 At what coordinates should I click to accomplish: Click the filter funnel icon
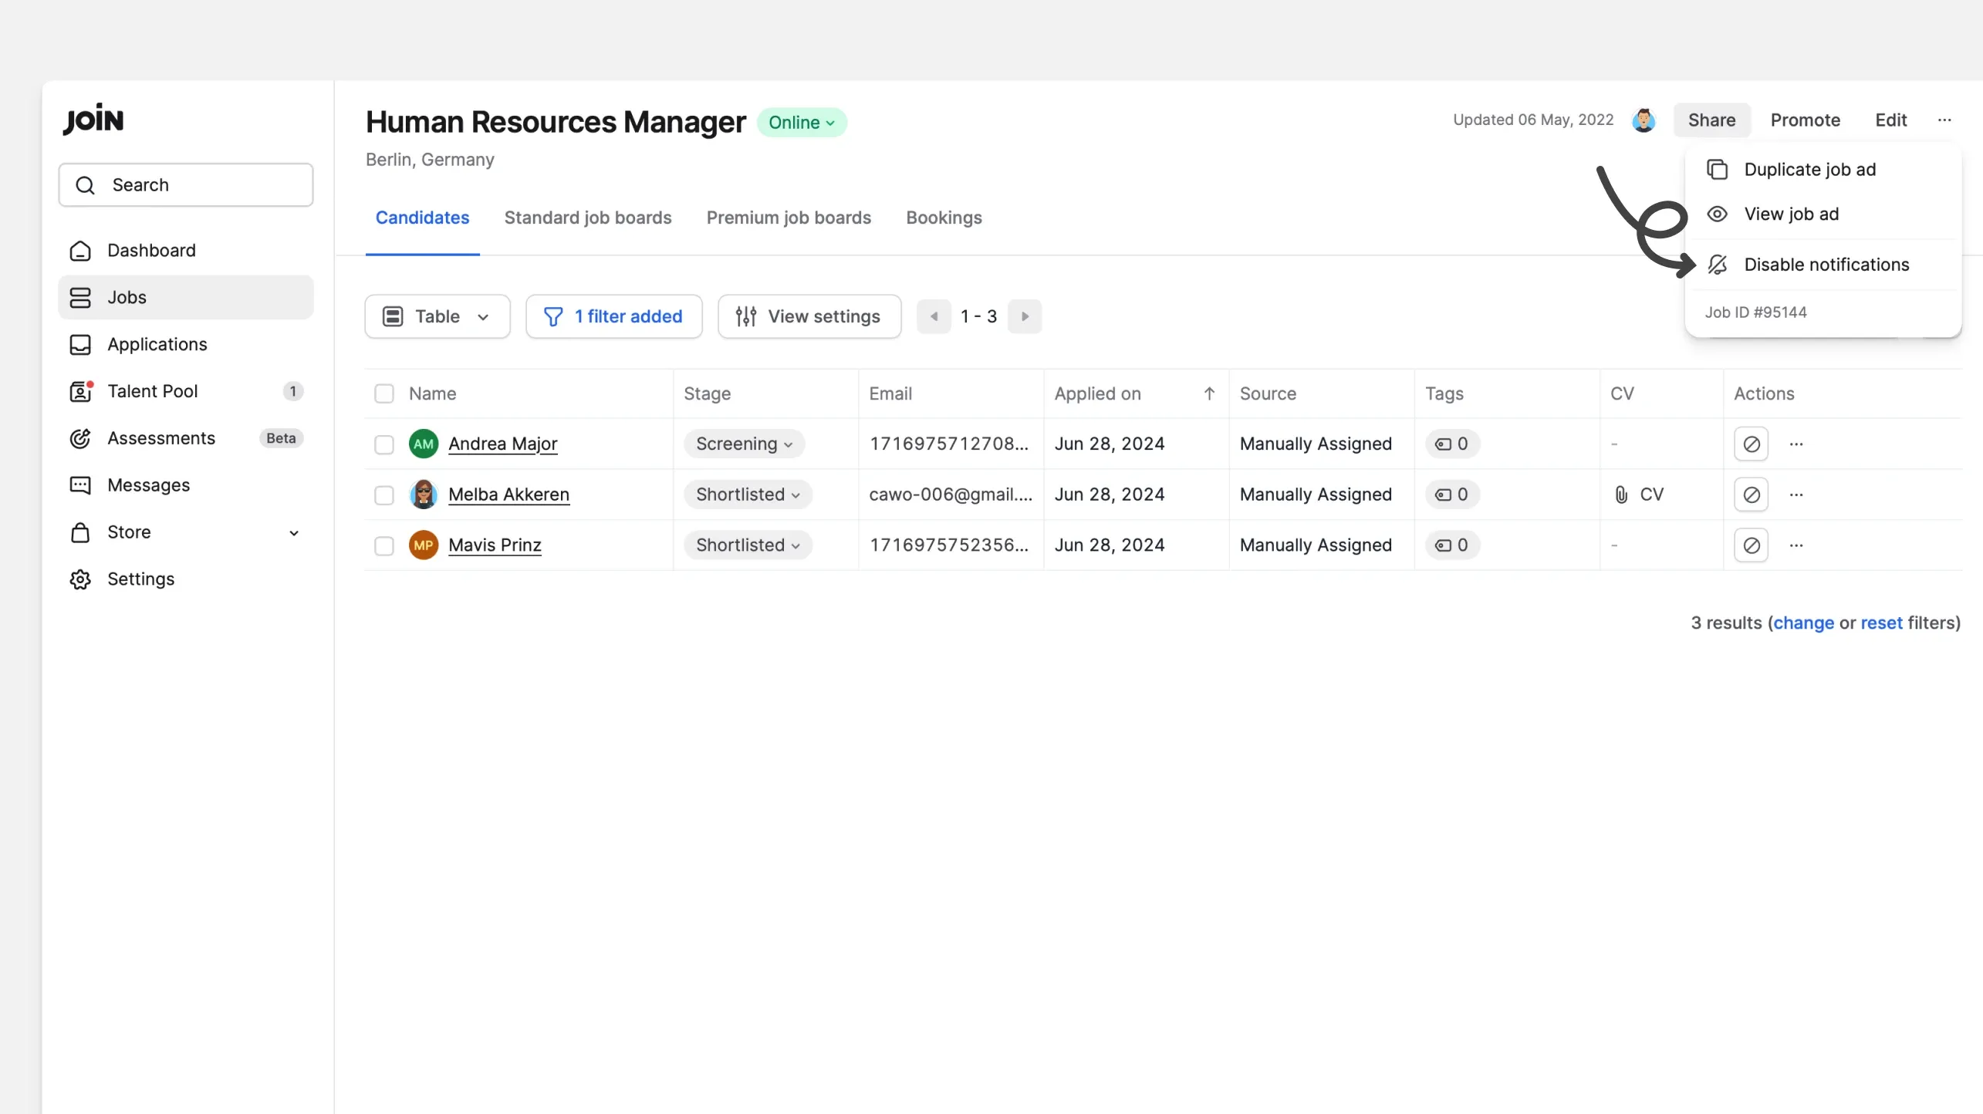[553, 316]
